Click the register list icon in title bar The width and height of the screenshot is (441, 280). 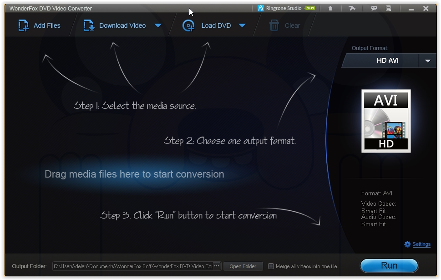tap(388, 9)
